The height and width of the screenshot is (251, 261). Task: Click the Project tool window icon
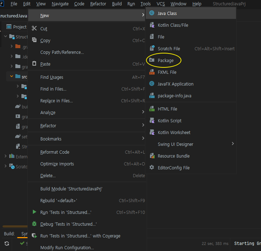pyautogui.click(x=9, y=27)
